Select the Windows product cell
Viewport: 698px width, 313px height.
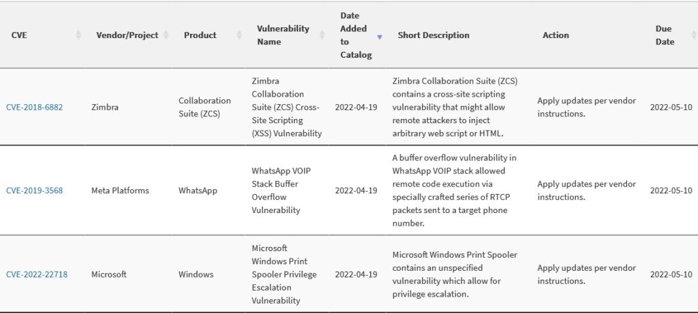(196, 274)
